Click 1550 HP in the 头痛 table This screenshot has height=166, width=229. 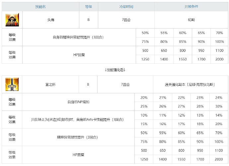pyautogui.click(x=183, y=59)
